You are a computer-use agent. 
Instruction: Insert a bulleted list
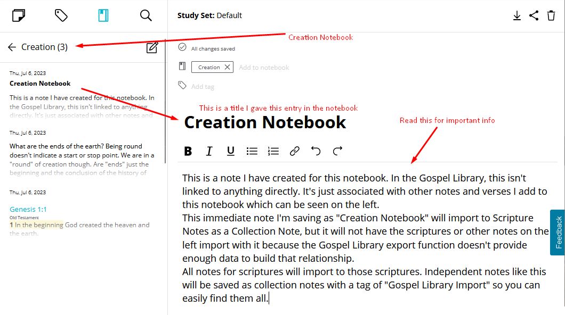pos(252,151)
